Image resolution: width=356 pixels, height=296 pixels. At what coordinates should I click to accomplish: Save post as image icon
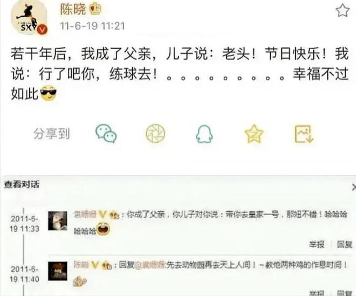pos(304,134)
